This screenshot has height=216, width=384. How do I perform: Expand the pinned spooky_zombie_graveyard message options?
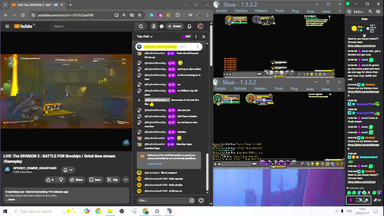tap(197, 47)
